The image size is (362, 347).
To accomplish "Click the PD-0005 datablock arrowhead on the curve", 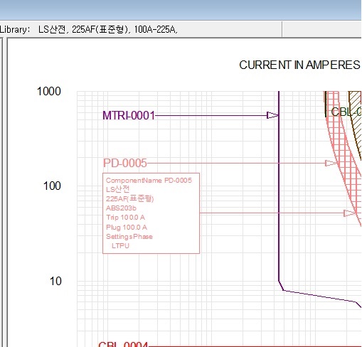I will [350, 213].
